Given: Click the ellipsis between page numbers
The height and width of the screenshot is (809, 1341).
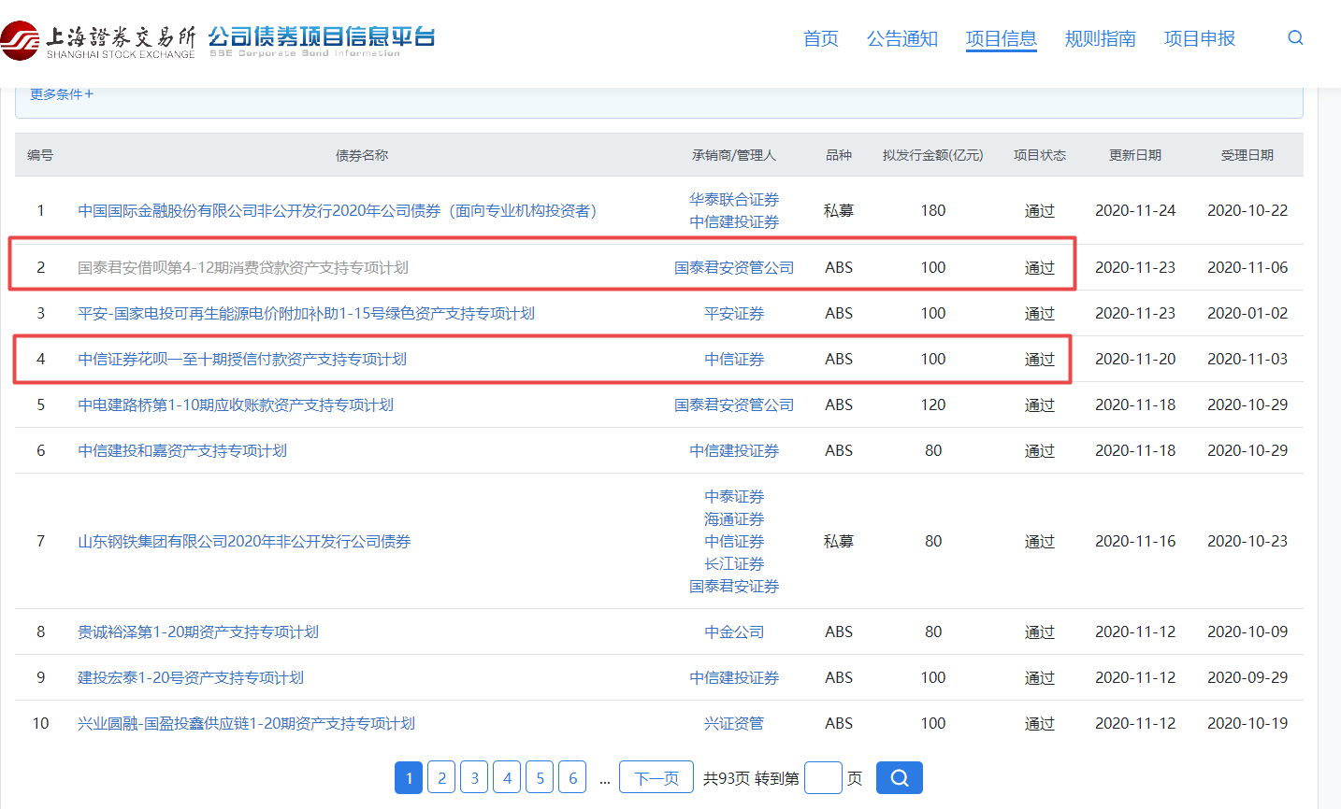Looking at the screenshot, I should click(x=604, y=777).
